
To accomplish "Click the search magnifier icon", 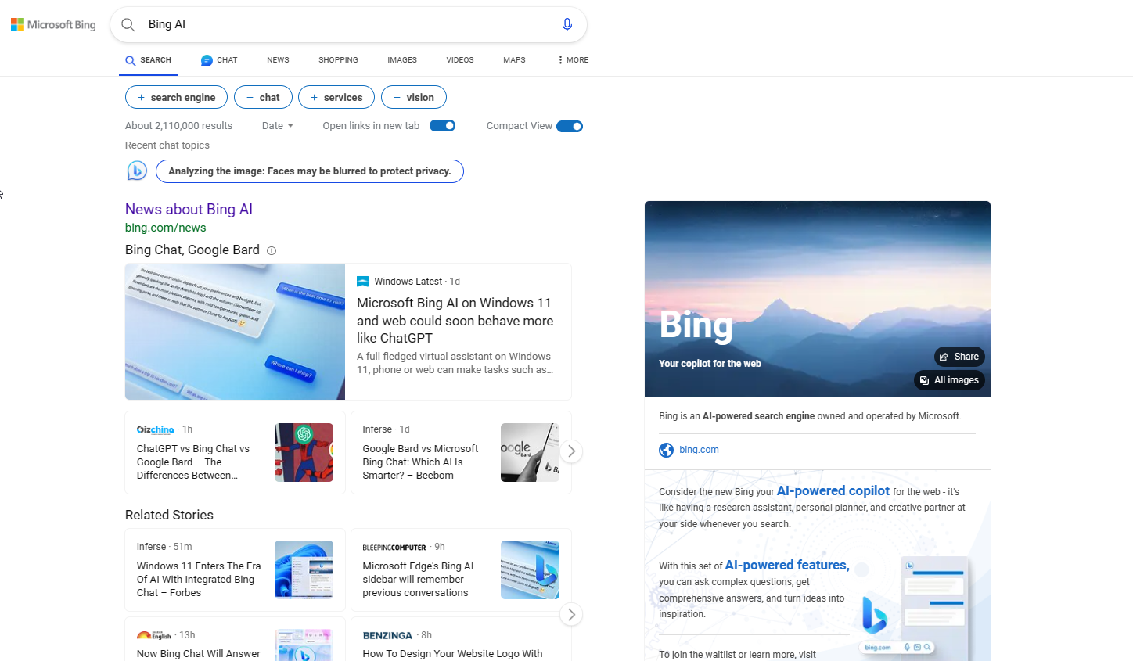I will pos(128,24).
